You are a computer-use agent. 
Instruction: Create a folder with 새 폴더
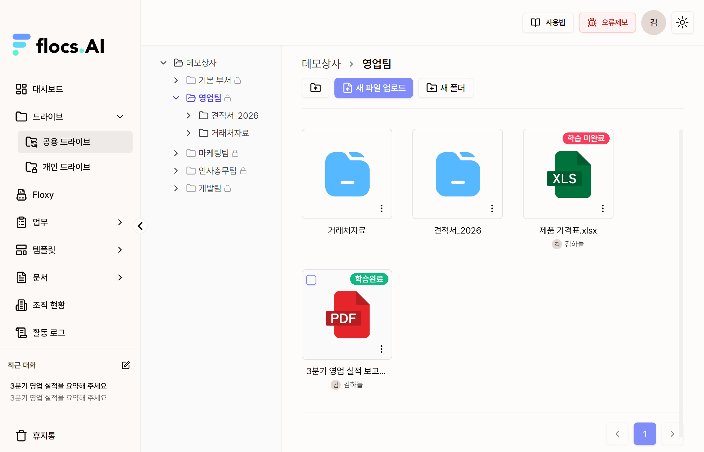point(446,88)
